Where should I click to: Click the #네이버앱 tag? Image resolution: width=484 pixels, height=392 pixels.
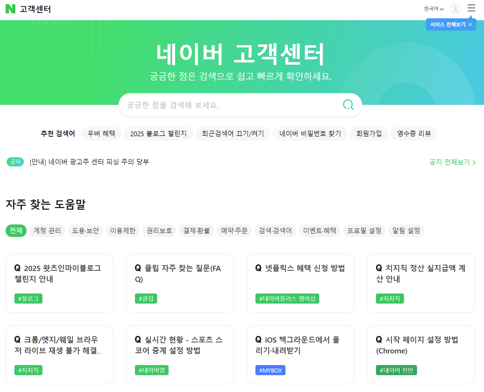point(152,370)
